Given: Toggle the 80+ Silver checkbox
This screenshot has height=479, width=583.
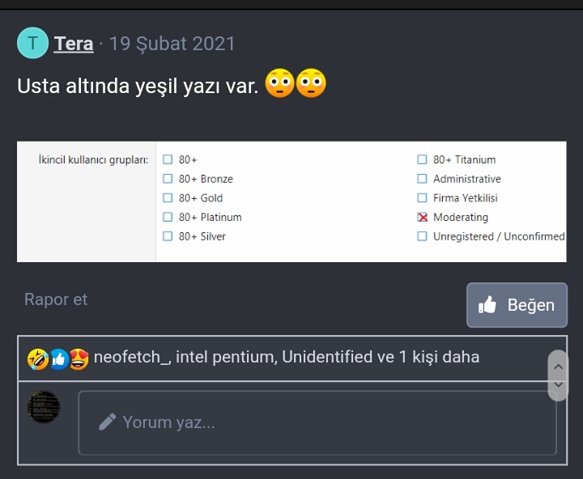Looking at the screenshot, I should pyautogui.click(x=168, y=236).
